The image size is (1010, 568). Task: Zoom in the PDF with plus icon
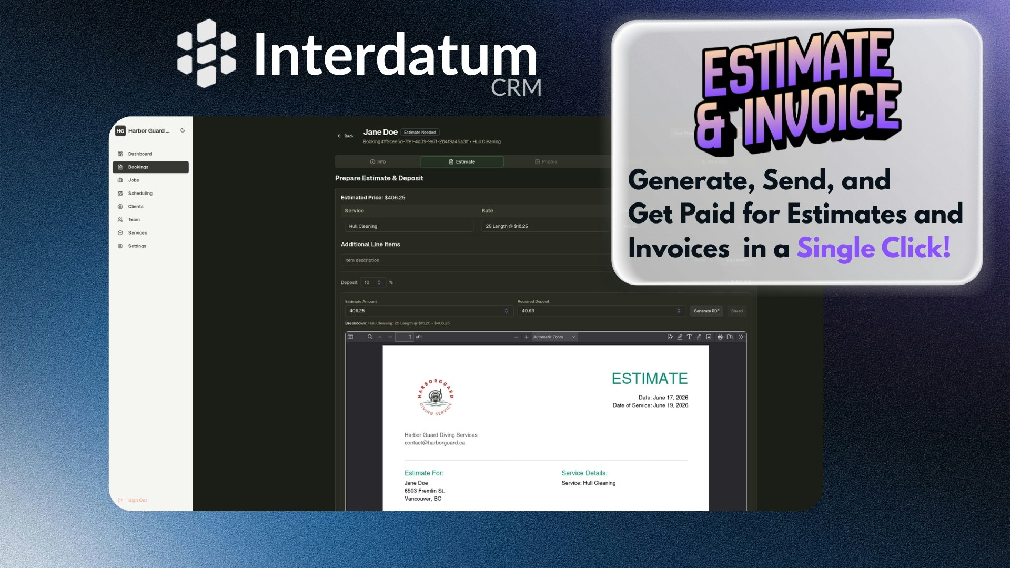[x=526, y=337]
